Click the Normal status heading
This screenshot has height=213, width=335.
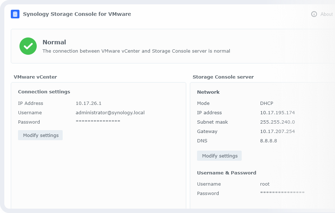click(54, 42)
